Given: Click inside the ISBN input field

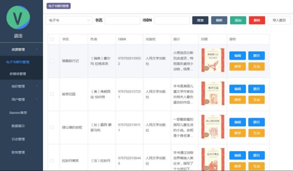Looking at the screenshot, I should click(172, 20).
